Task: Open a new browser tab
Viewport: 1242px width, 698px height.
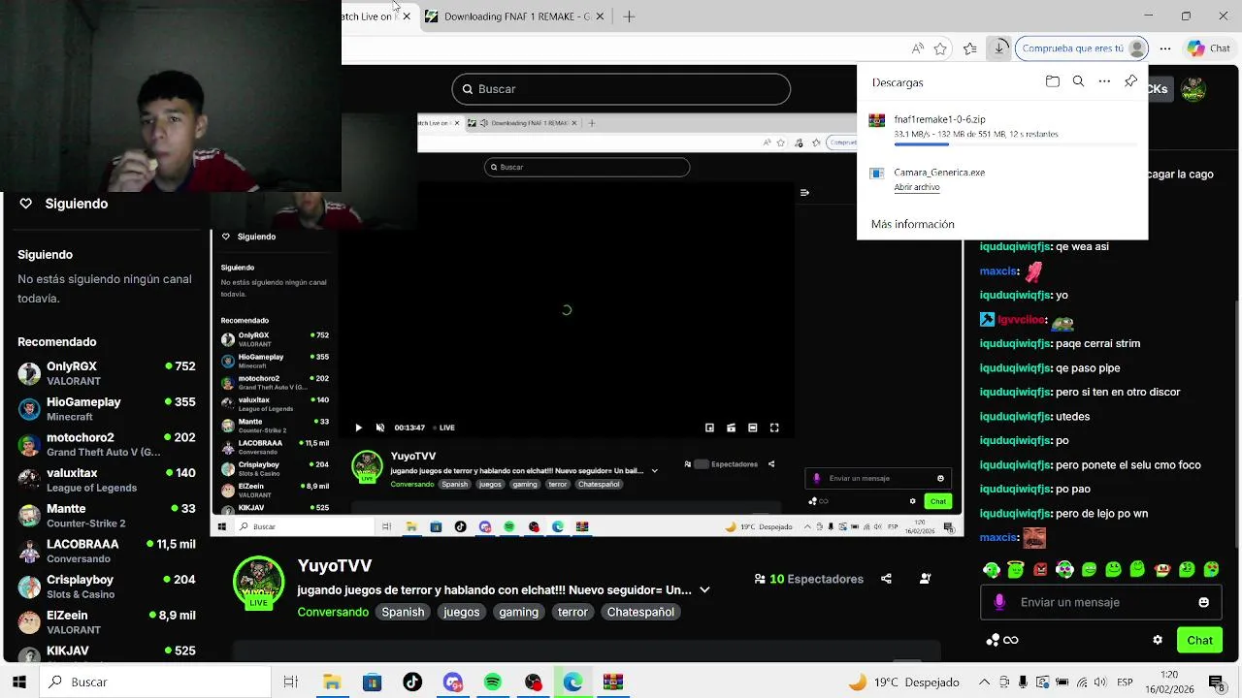Action: pos(629,16)
